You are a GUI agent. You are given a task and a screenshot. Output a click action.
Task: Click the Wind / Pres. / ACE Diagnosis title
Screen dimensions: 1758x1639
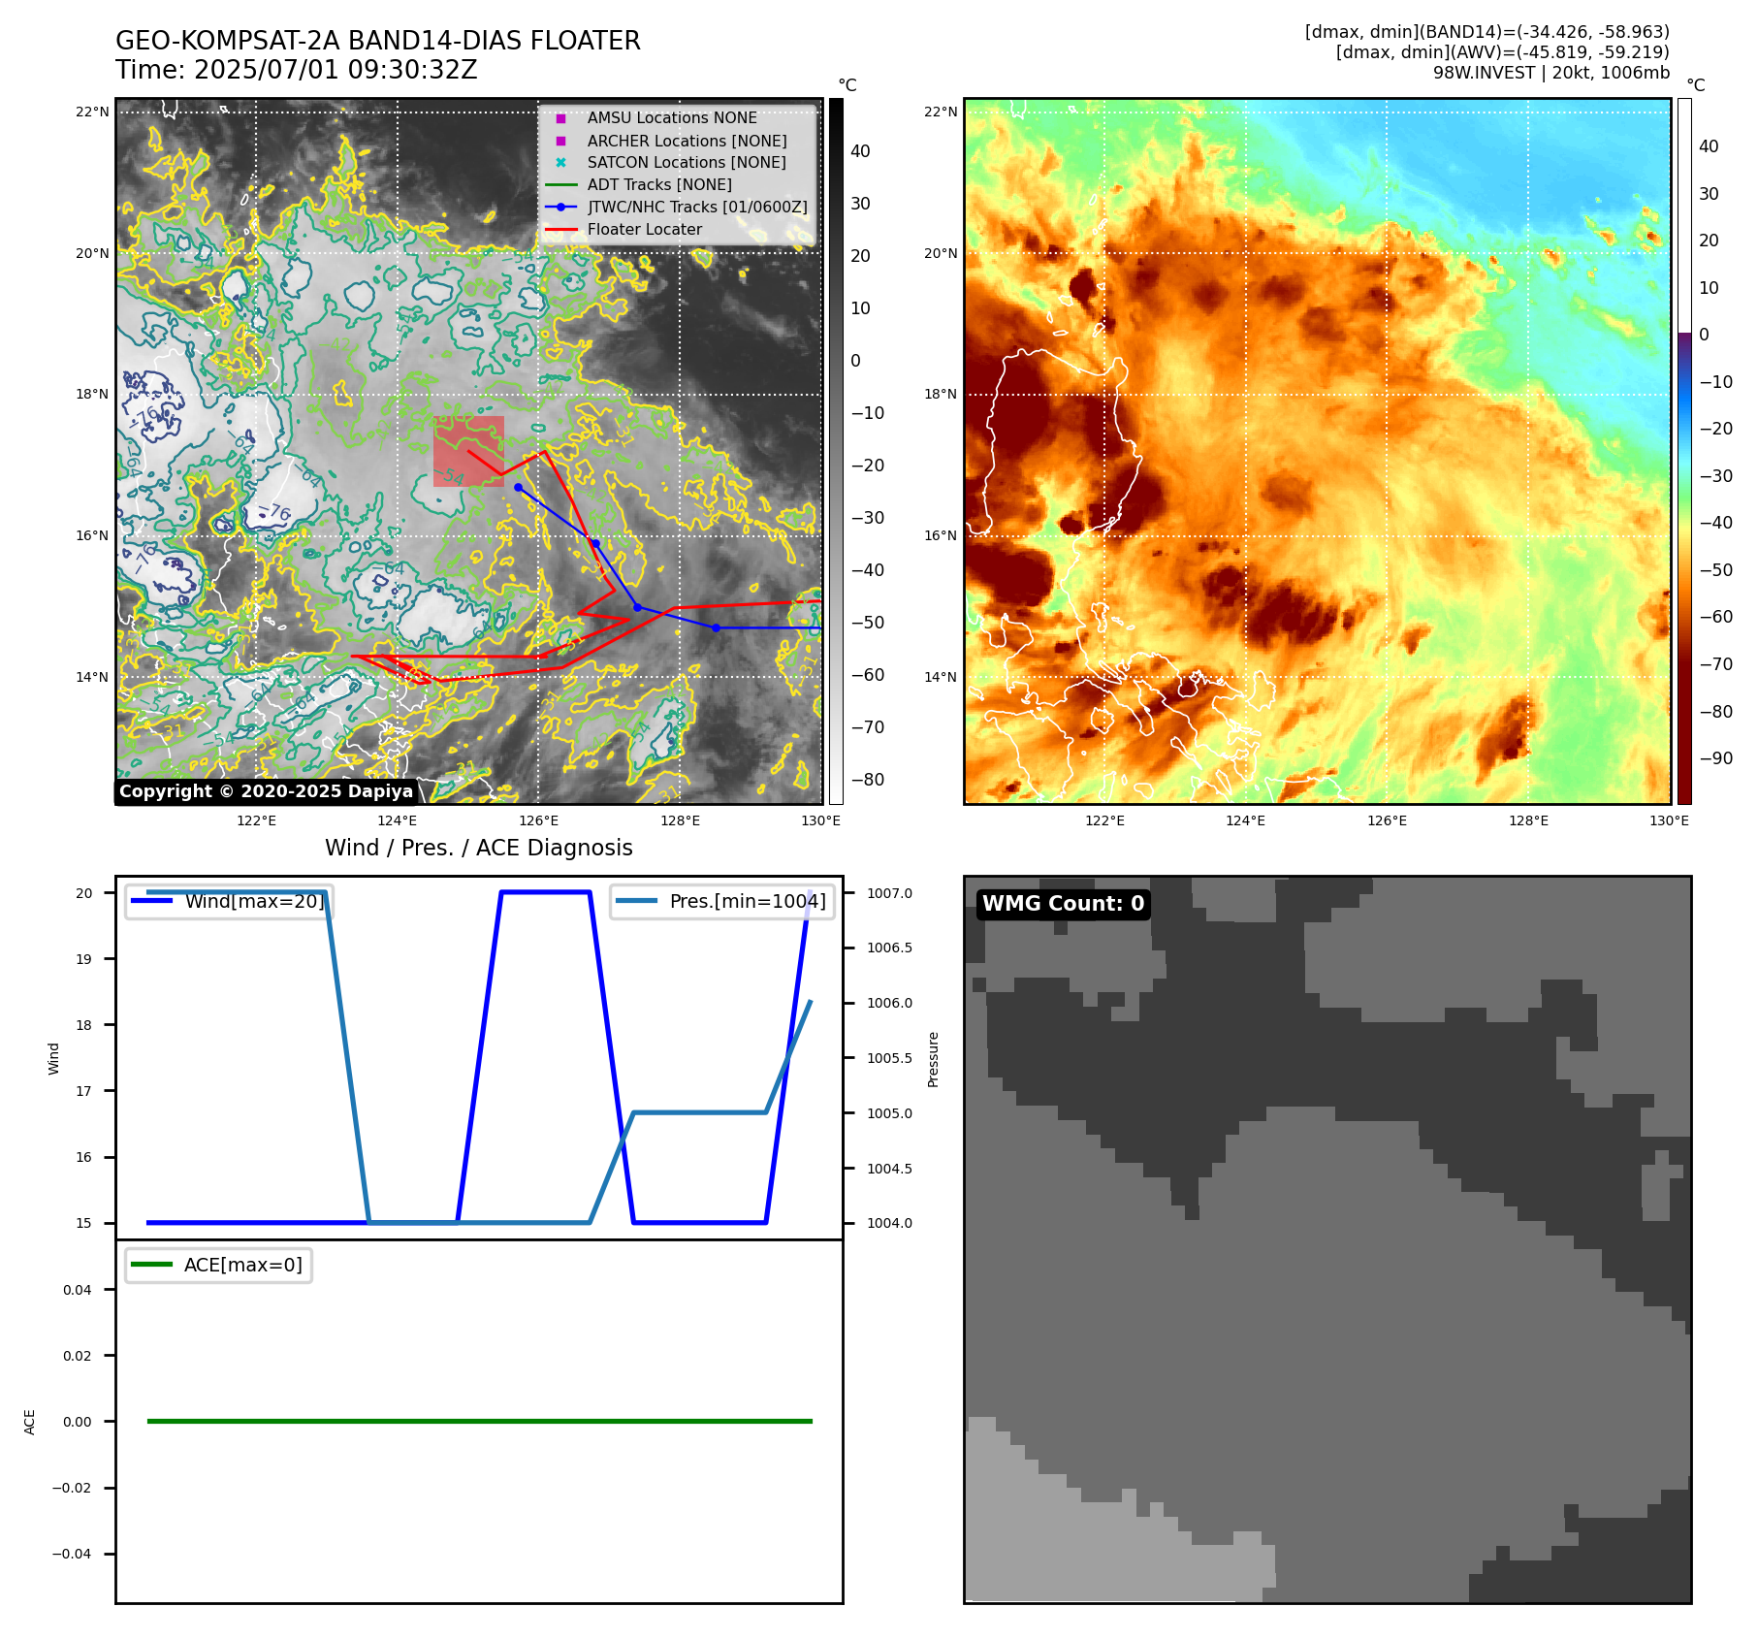pyautogui.click(x=479, y=848)
